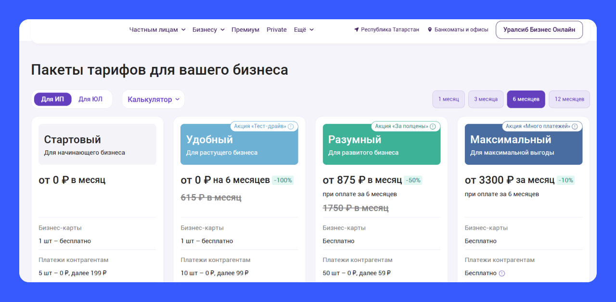Click the Уралсиб Бизнес Онлайн button
This screenshot has height=302, width=616.
pyautogui.click(x=539, y=29)
